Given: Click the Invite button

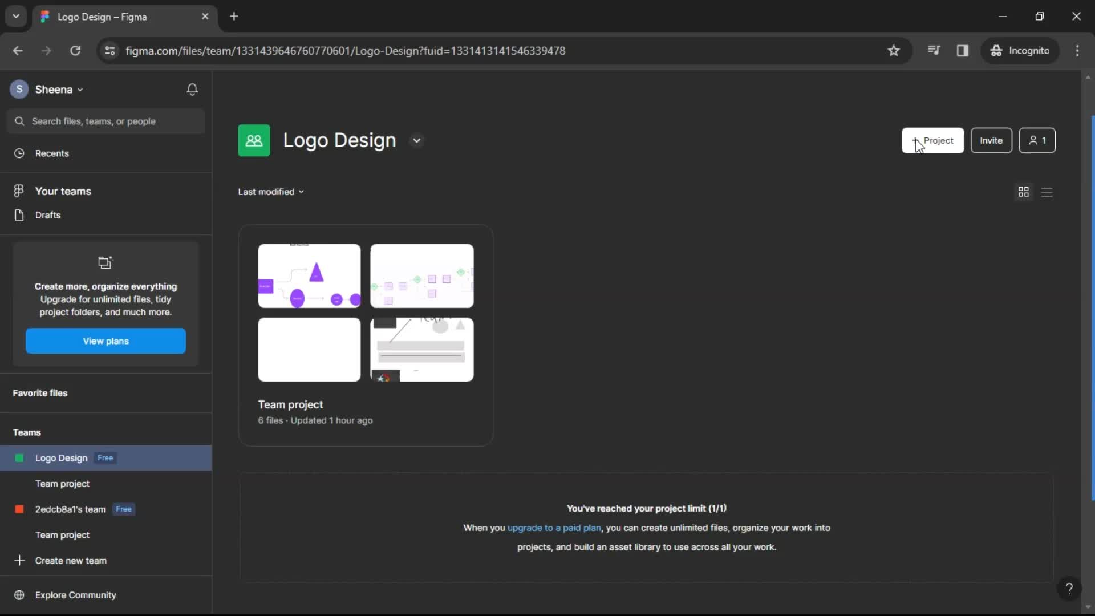Looking at the screenshot, I should (x=991, y=141).
